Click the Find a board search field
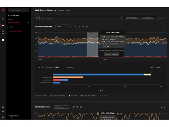169x127 pixels. point(19,10)
